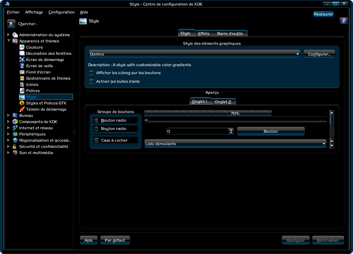Click the Appliquer button
Viewport: 353px width, 254px height.
pos(295,240)
